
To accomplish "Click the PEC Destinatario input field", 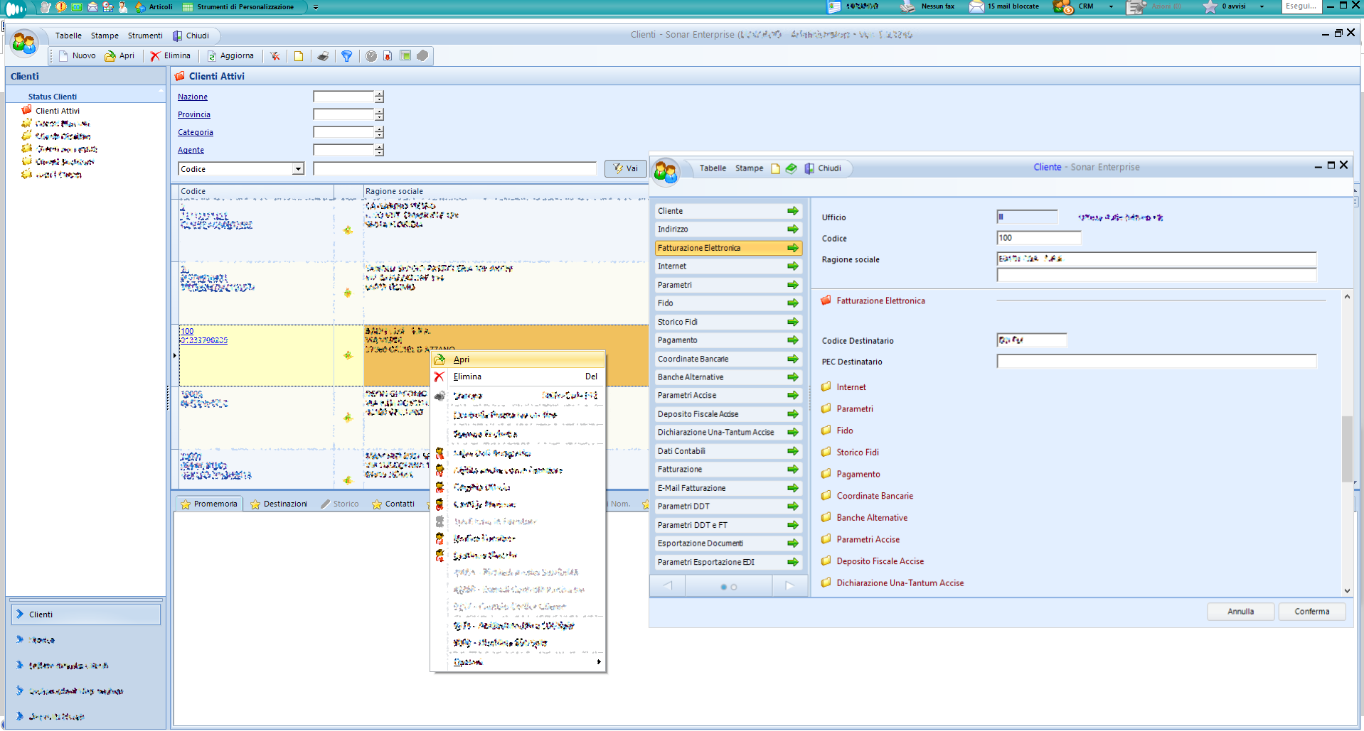I will [1156, 362].
